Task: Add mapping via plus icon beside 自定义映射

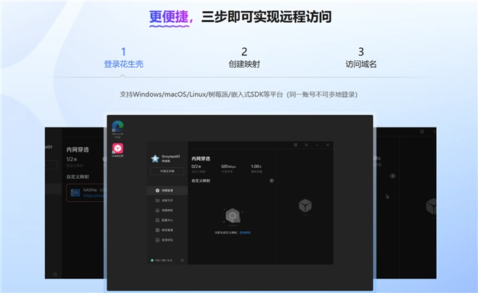Action: tap(271, 180)
